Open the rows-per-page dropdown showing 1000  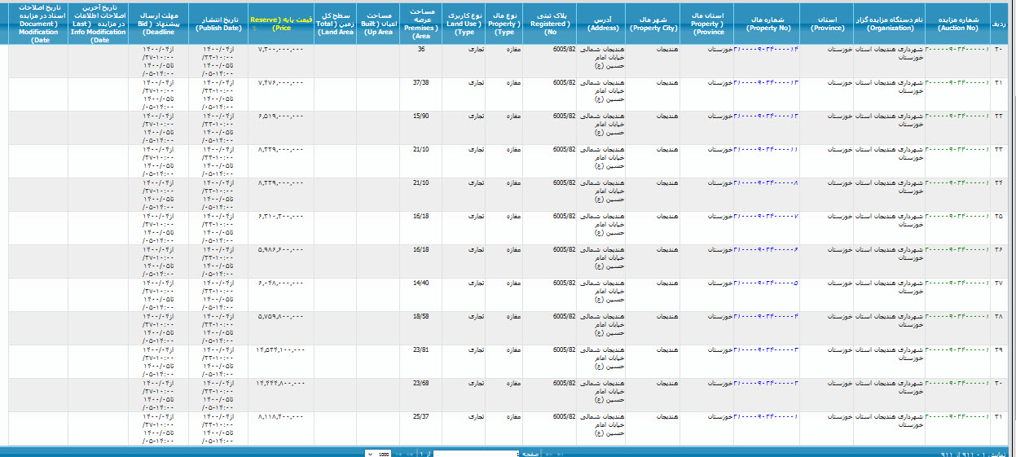378,453
